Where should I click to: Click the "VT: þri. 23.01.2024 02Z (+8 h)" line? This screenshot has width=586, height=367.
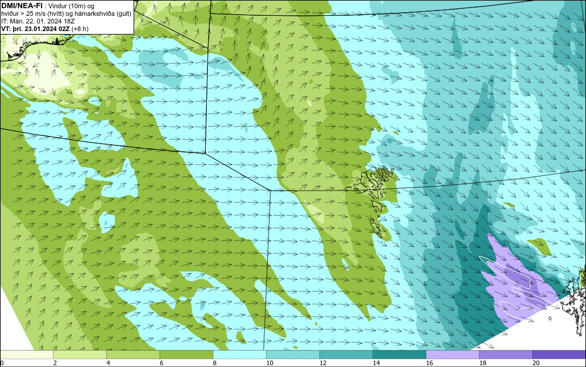click(45, 29)
